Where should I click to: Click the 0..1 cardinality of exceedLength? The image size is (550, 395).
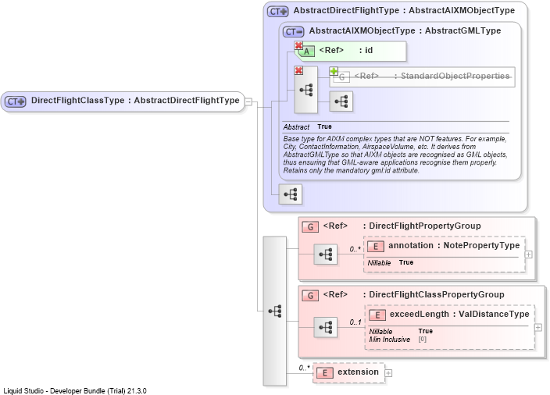click(x=355, y=322)
